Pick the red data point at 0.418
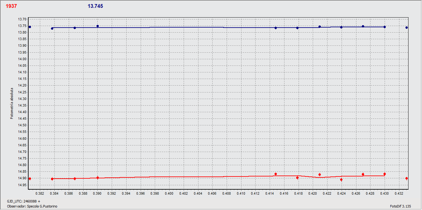 click(x=297, y=178)
